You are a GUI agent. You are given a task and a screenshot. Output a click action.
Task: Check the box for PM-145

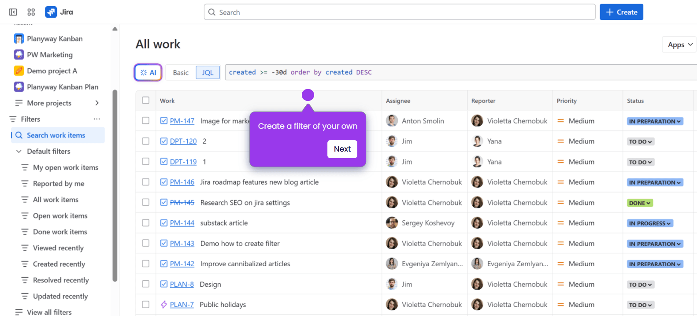coord(146,202)
